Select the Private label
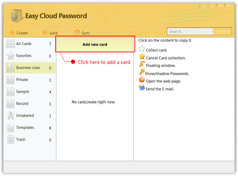The image size is (238, 177). (30, 80)
